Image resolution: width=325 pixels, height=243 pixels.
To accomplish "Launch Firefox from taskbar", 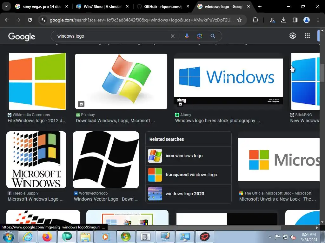I will tap(47, 237).
